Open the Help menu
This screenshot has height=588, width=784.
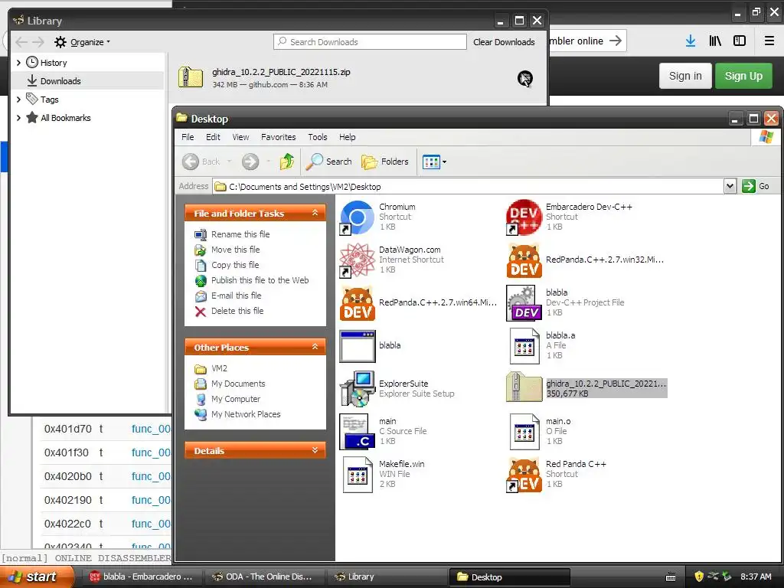[348, 137]
